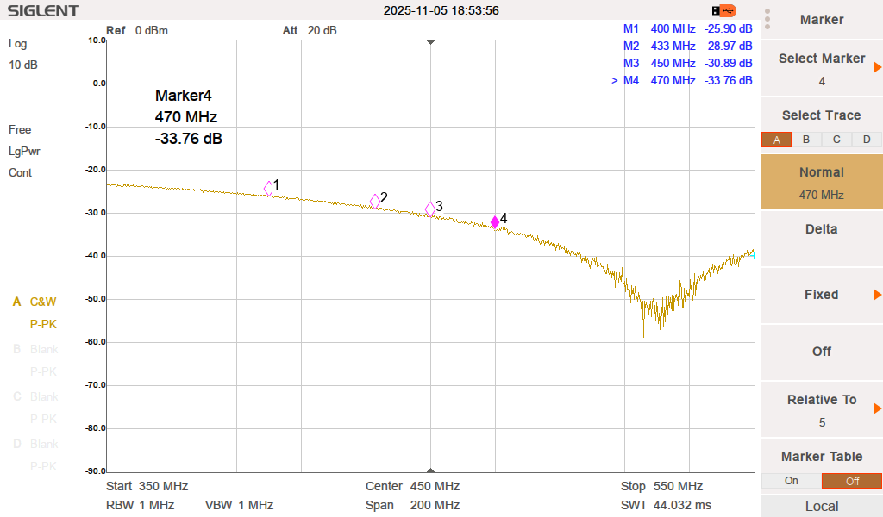Select marker 2 diamond on the trace
This screenshot has width=883, height=517.
click(x=375, y=201)
